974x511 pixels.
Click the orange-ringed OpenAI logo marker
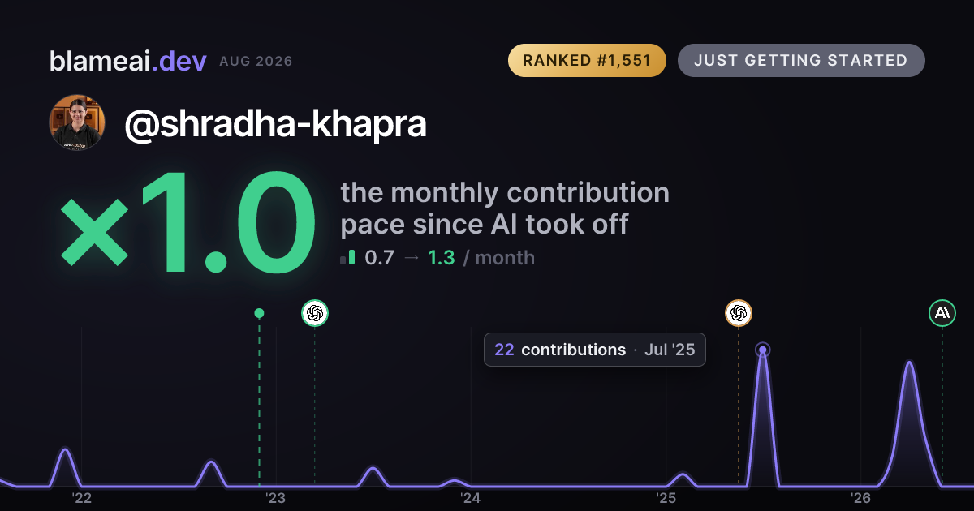point(738,313)
